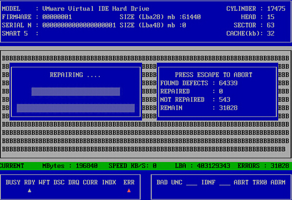Click the LBA value in status bar
This screenshot has width=292, height=200.
[x=214, y=166]
